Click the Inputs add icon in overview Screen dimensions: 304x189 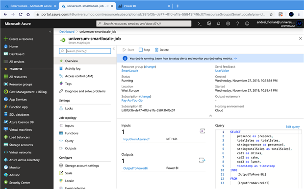202,131
